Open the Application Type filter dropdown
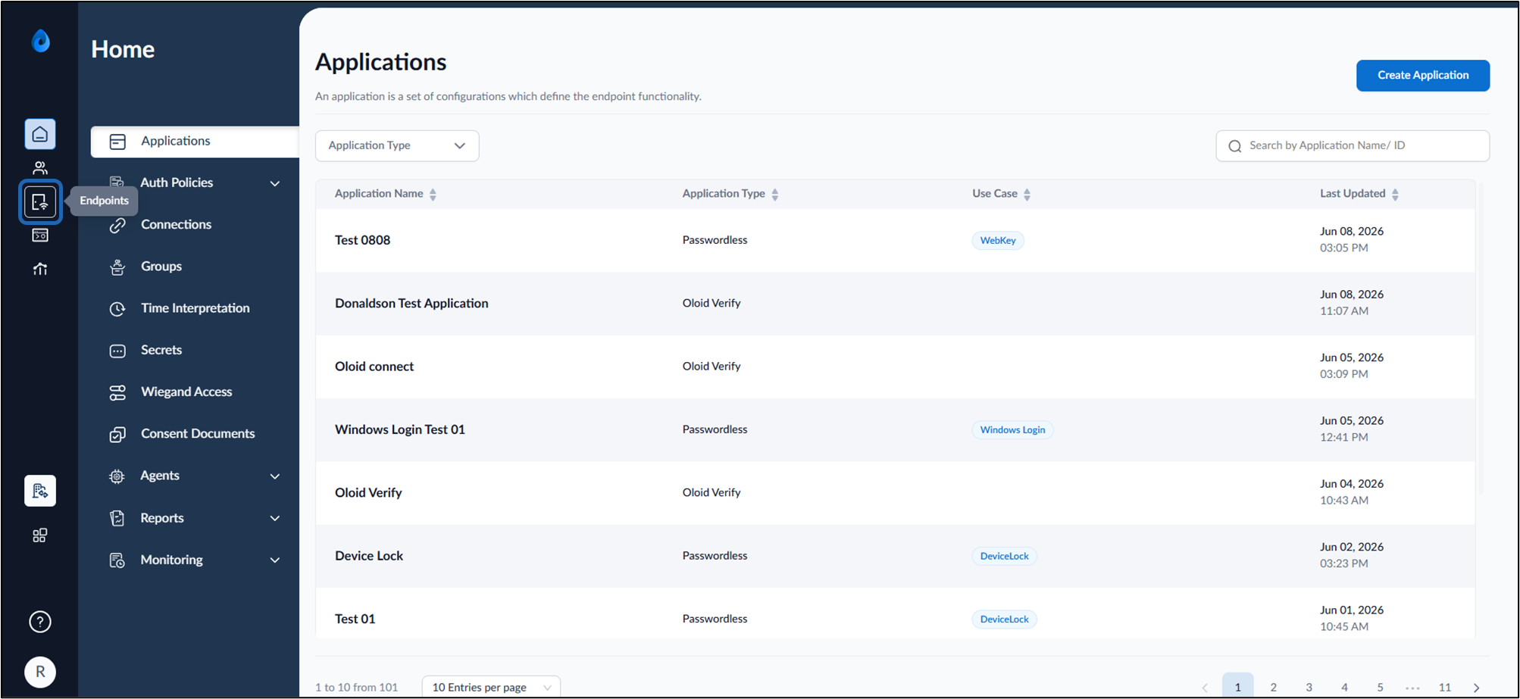1520x699 pixels. coord(397,145)
